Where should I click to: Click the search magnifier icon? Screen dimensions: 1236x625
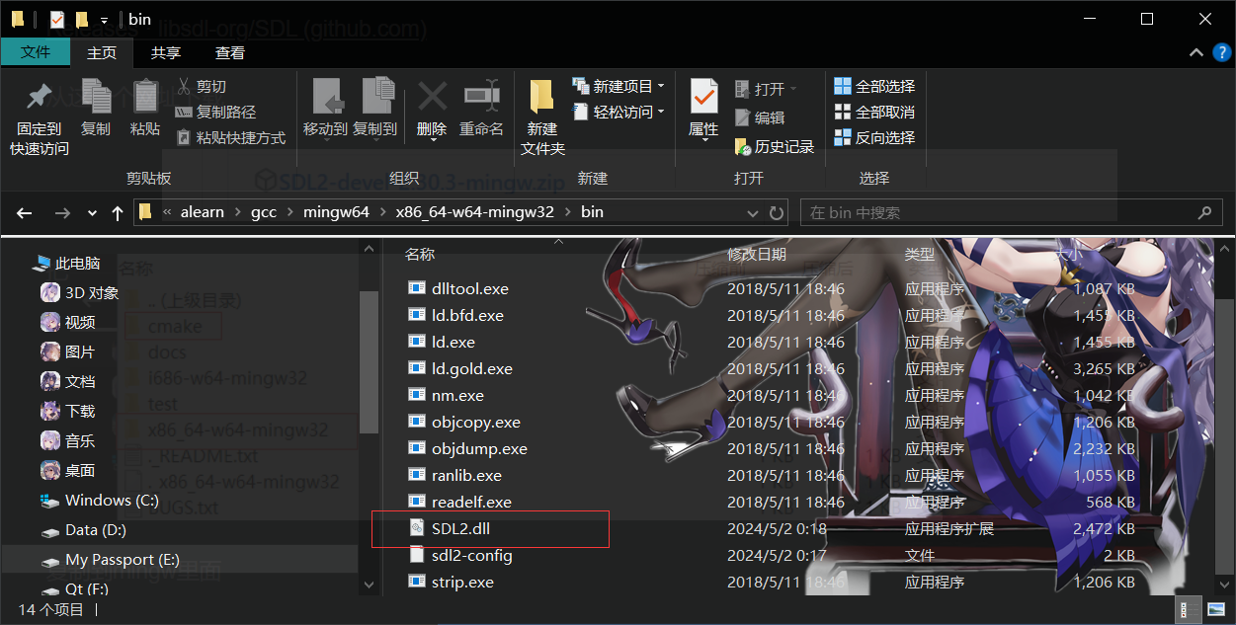click(x=1203, y=212)
